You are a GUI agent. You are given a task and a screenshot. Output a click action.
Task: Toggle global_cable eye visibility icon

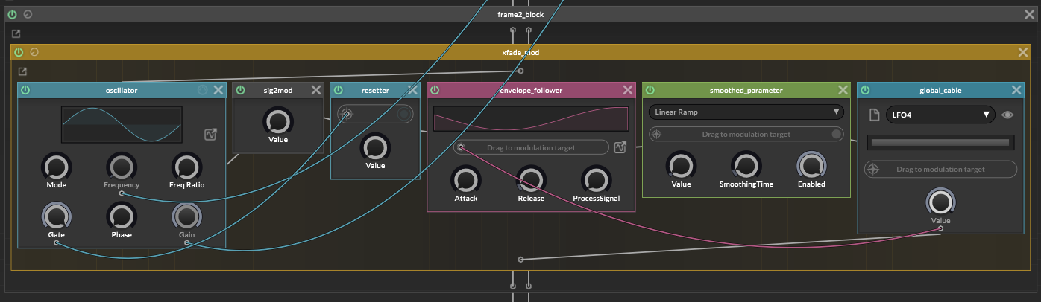[1008, 115]
